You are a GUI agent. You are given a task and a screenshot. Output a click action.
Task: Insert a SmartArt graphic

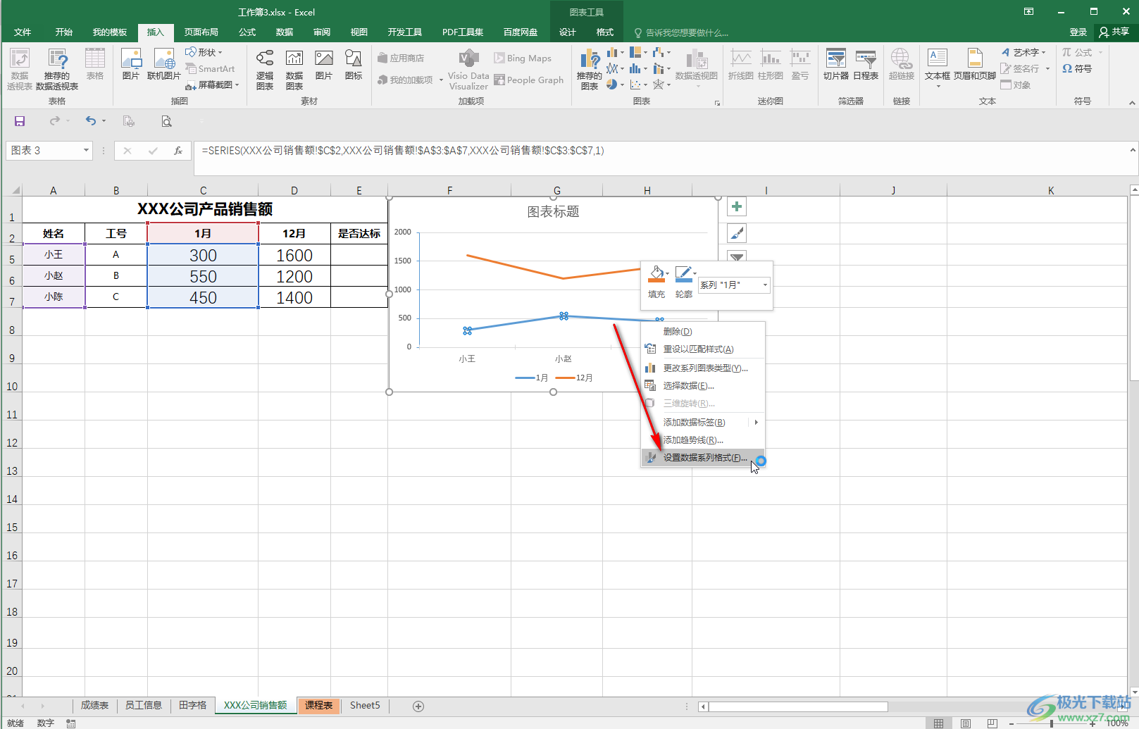pos(210,69)
